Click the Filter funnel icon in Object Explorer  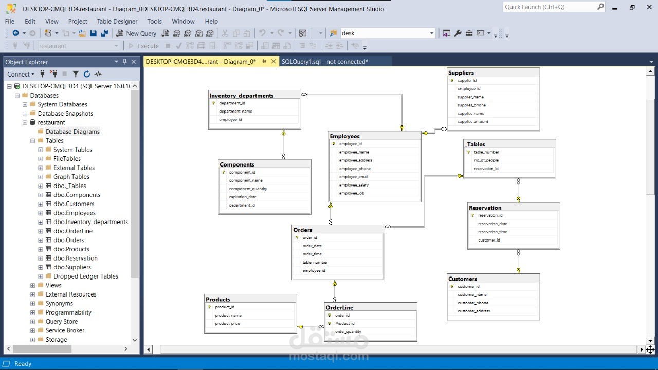(76, 74)
